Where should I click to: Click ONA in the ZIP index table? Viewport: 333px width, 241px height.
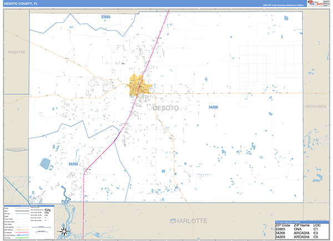tap(297, 229)
